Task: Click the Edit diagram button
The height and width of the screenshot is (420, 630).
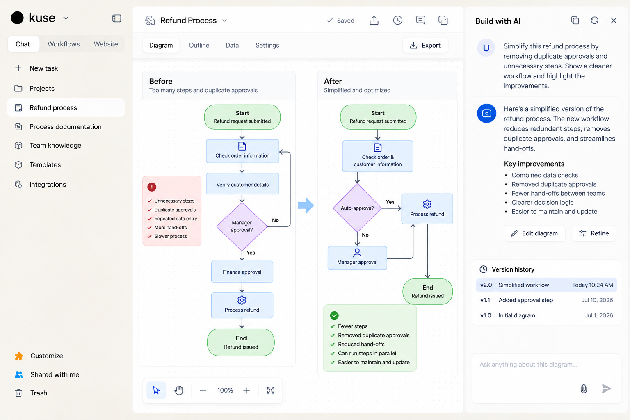Action: (x=534, y=233)
